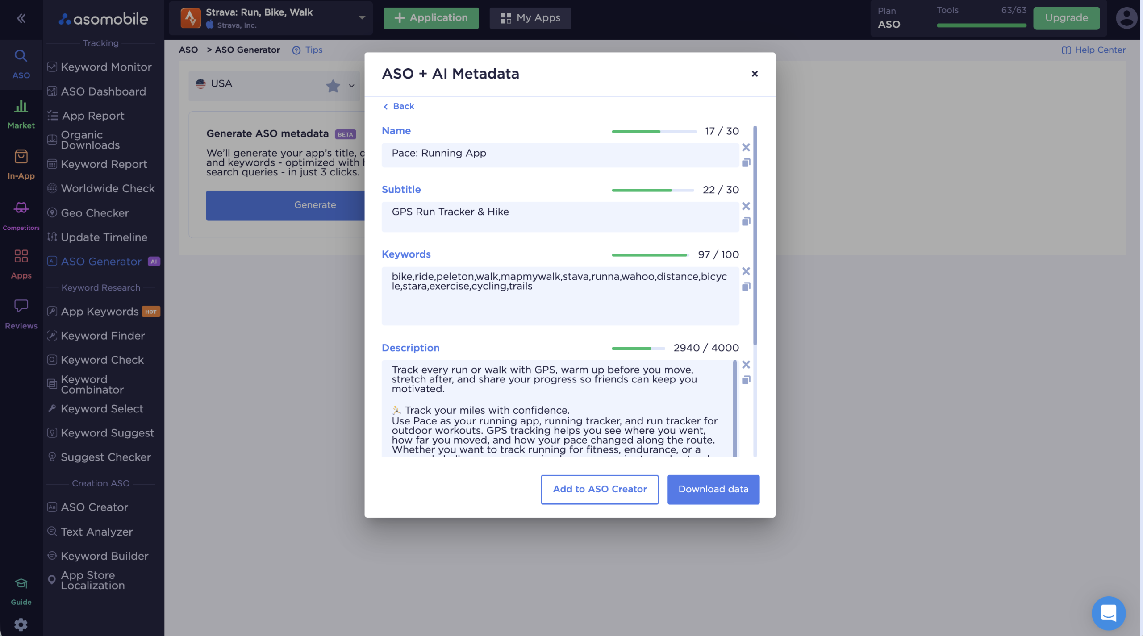Open Keyword Finder menu item
Screen dimensions: 1143x636
(x=96, y=336)
